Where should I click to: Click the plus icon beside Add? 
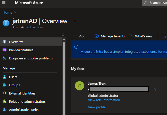pyautogui.click(x=75, y=36)
